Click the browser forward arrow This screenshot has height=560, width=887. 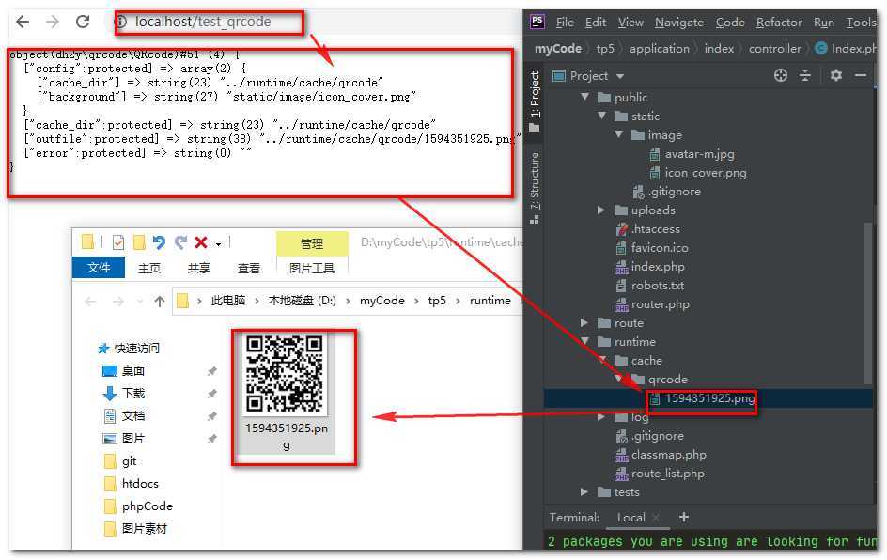[53, 22]
